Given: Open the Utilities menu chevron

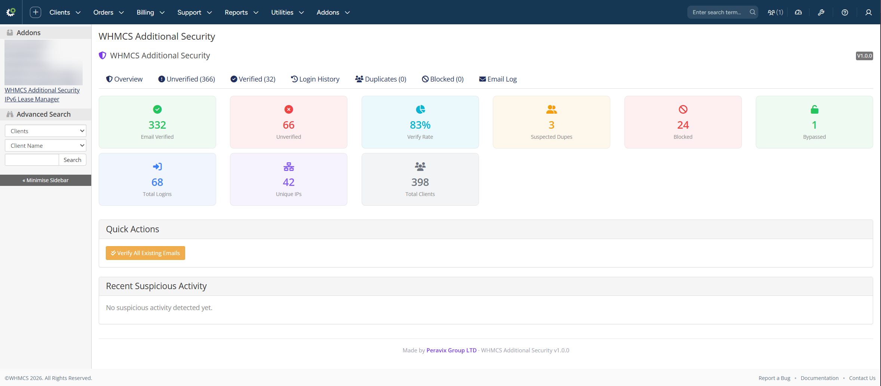Looking at the screenshot, I should tap(302, 12).
